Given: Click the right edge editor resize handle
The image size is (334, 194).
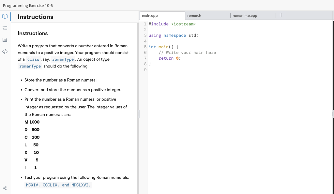Looking at the screenshot, I should (333, 114).
